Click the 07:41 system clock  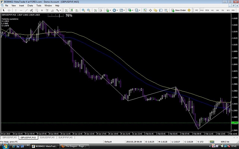[234, 146]
